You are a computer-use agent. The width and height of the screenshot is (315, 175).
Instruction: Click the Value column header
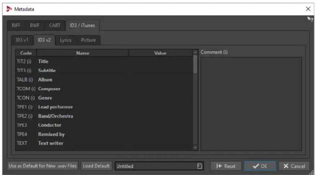[160, 53]
